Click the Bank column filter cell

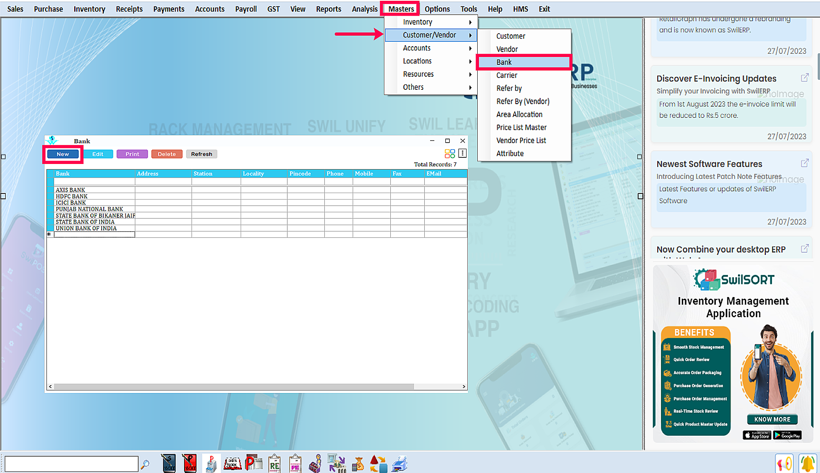pyautogui.click(x=94, y=181)
